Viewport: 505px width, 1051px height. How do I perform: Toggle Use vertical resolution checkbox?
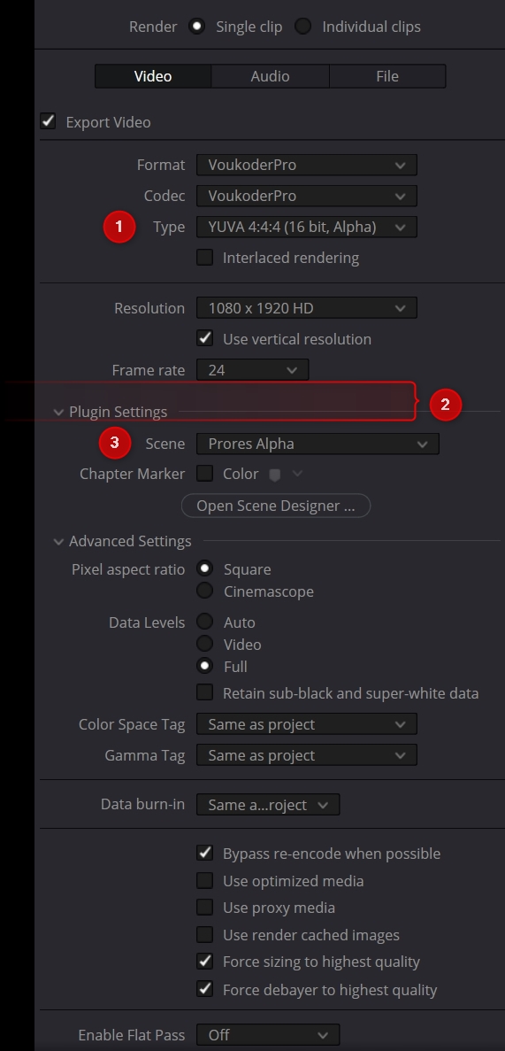(204, 338)
